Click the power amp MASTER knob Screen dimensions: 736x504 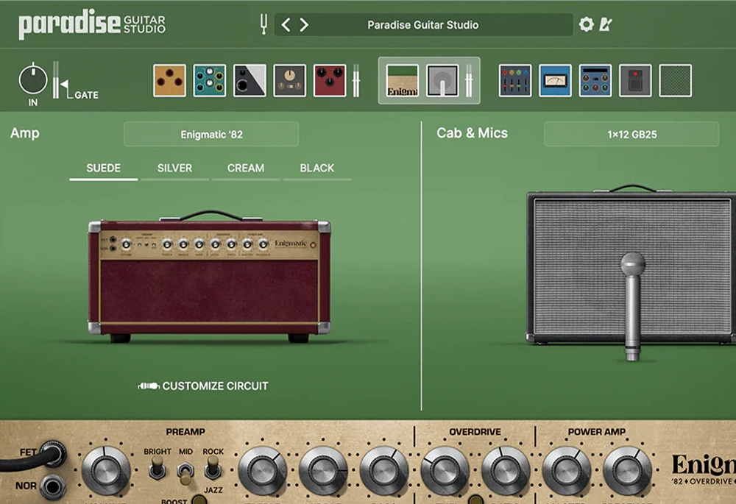566,471
